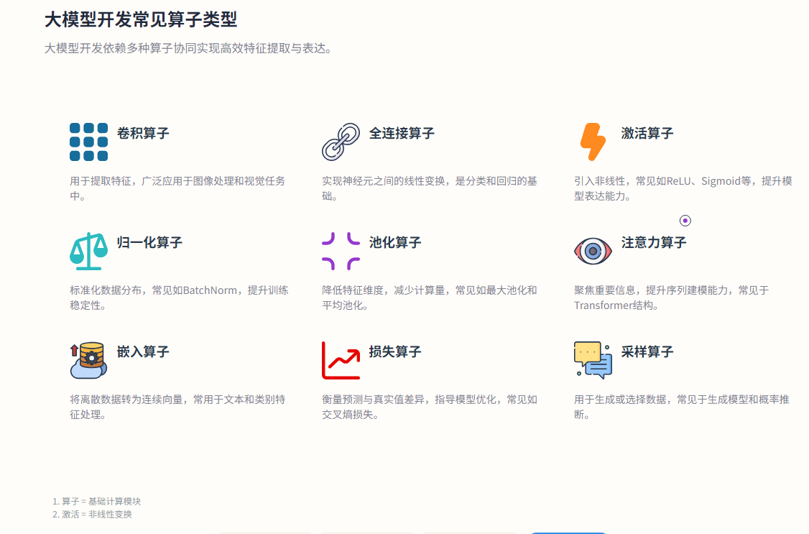This screenshot has width=809, height=534.
Task: Click the blue grid convolution operator icon
Action: click(x=89, y=142)
